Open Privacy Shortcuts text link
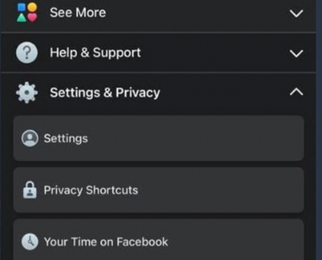The width and height of the screenshot is (322, 260). 91,190
